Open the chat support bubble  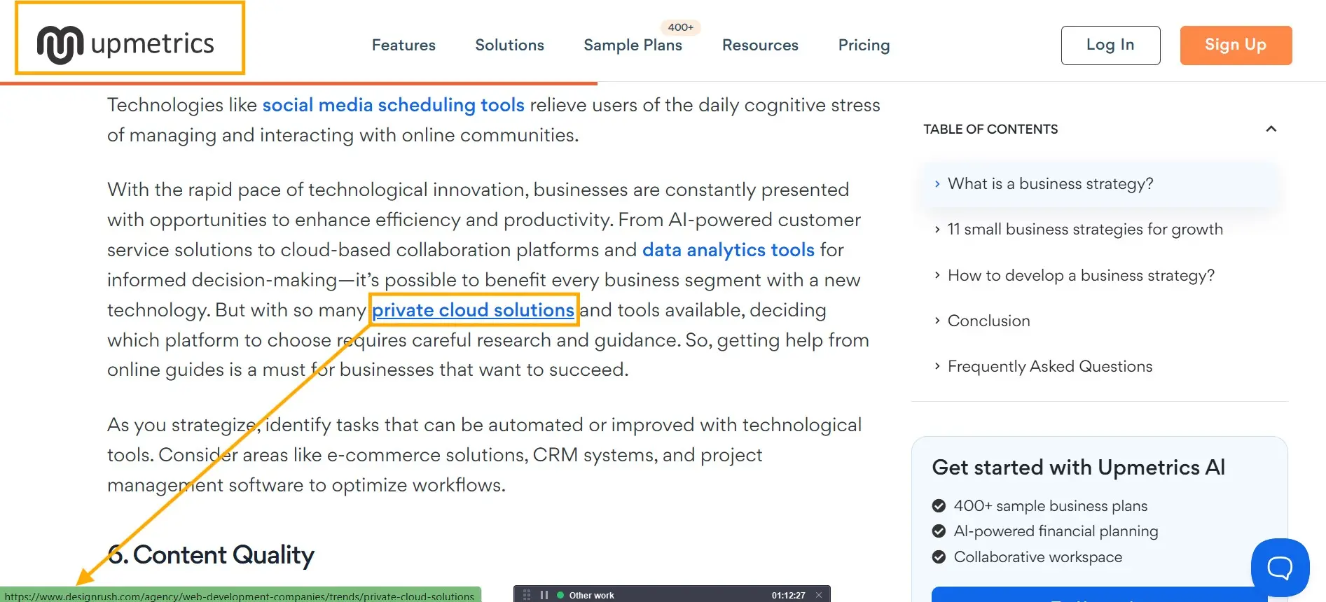1279,567
